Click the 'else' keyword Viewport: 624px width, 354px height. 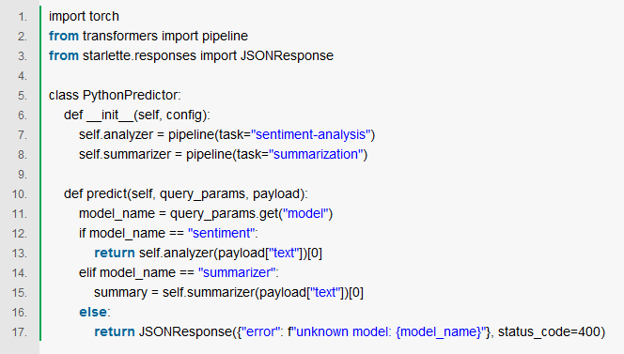[93, 313]
